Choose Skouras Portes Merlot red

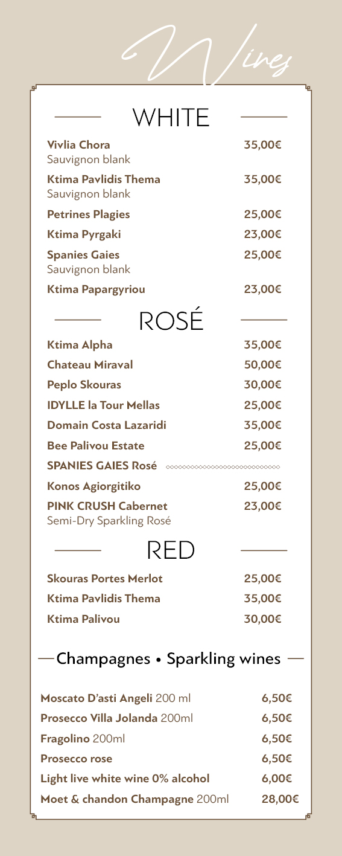[105, 579]
